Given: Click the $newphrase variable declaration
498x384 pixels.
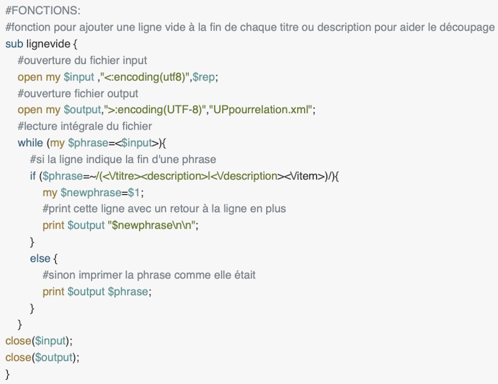Looking at the screenshot, I should [91, 192].
